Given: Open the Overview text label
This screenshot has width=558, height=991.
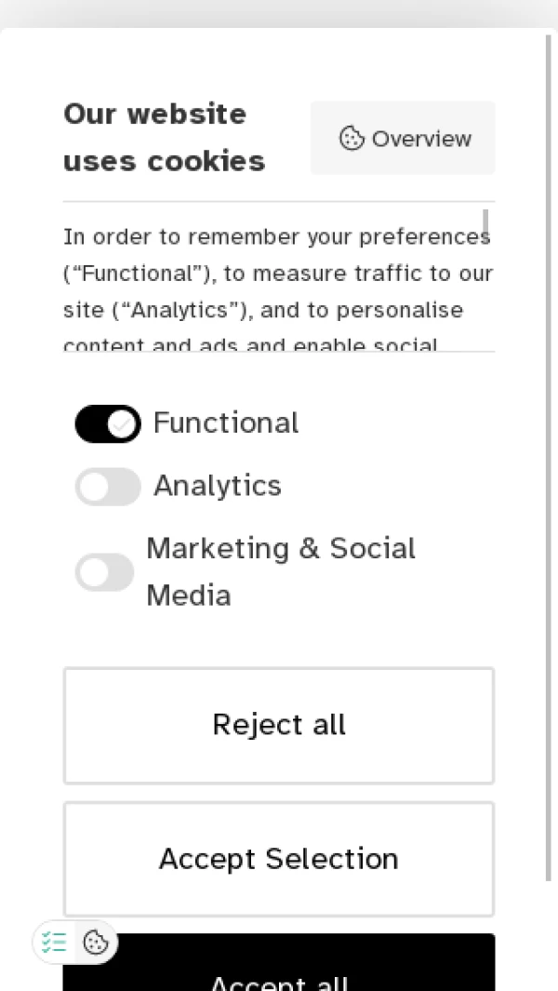Looking at the screenshot, I should tap(421, 139).
